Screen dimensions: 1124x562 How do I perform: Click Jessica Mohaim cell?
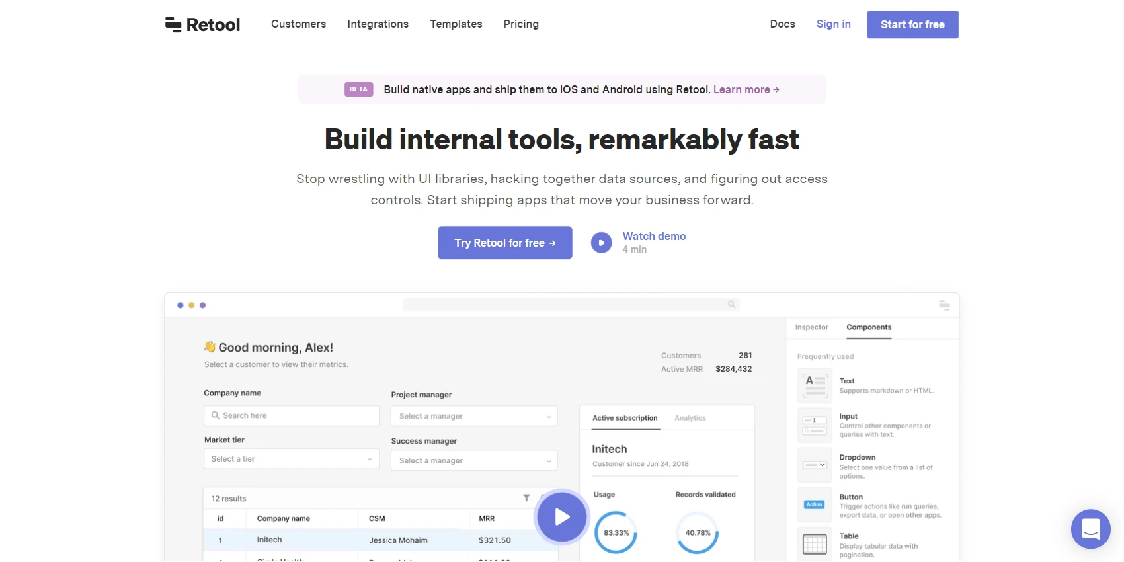[x=398, y=540]
